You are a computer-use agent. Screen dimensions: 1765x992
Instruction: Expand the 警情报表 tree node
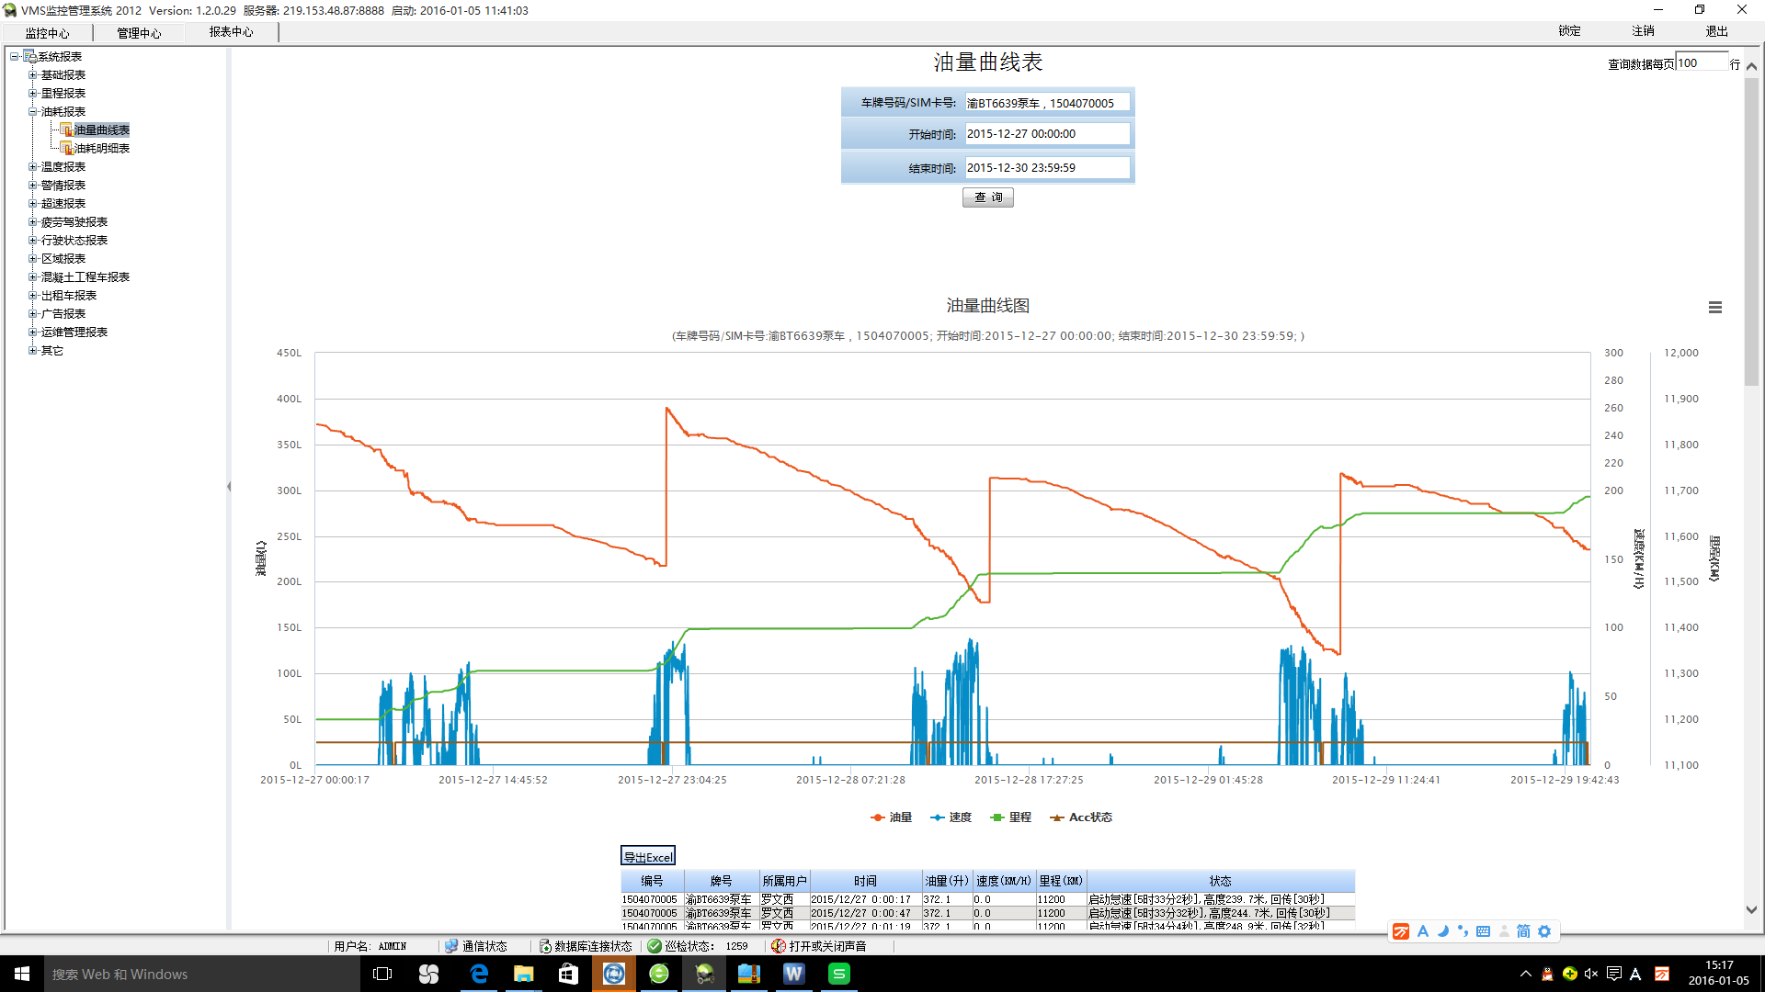coord(33,186)
